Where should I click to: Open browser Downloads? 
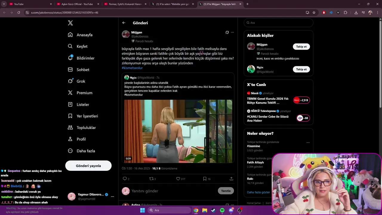(x=356, y=13)
